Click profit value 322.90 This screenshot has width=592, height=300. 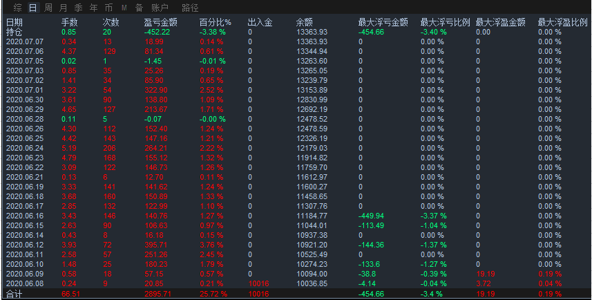click(156, 91)
